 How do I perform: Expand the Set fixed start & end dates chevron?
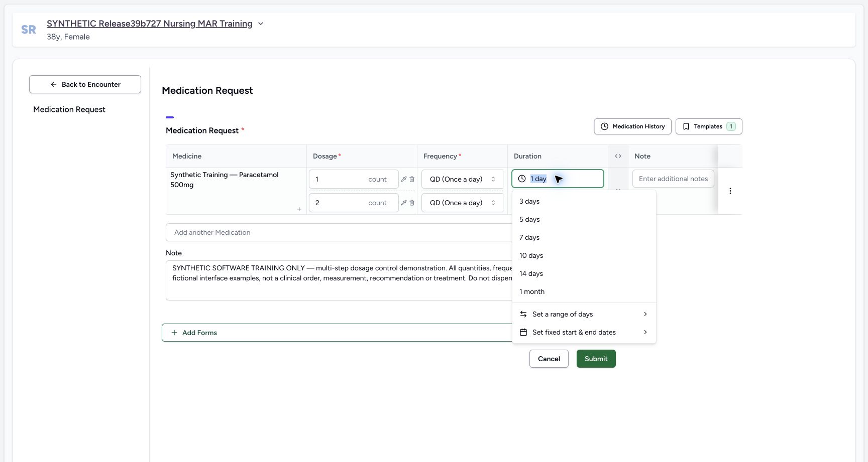(x=645, y=332)
